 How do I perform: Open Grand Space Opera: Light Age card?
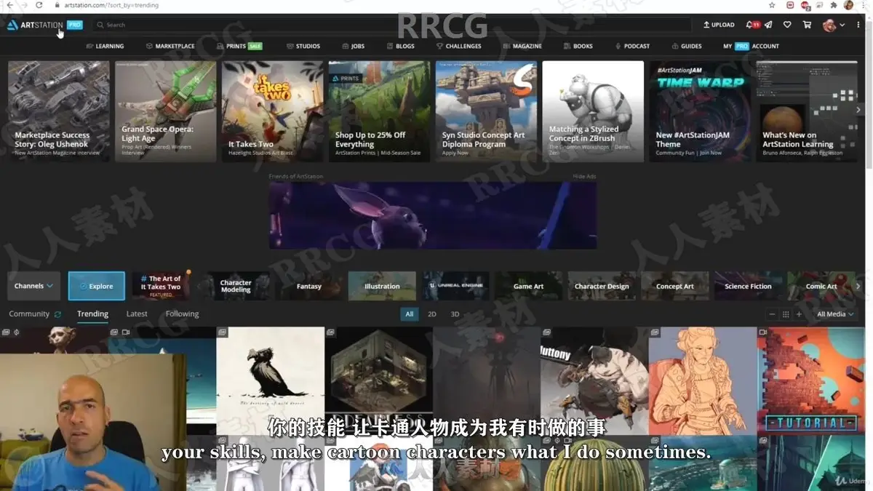click(166, 111)
